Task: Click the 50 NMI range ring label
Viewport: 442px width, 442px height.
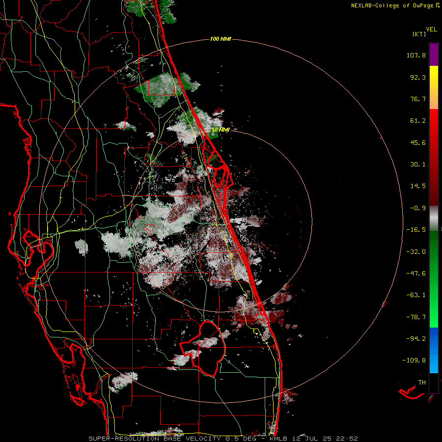Action: pyautogui.click(x=221, y=130)
